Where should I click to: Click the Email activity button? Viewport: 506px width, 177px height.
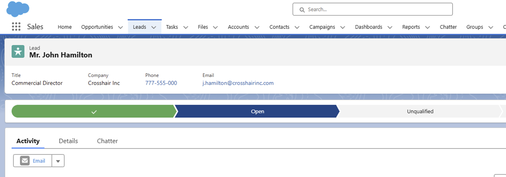(x=33, y=161)
